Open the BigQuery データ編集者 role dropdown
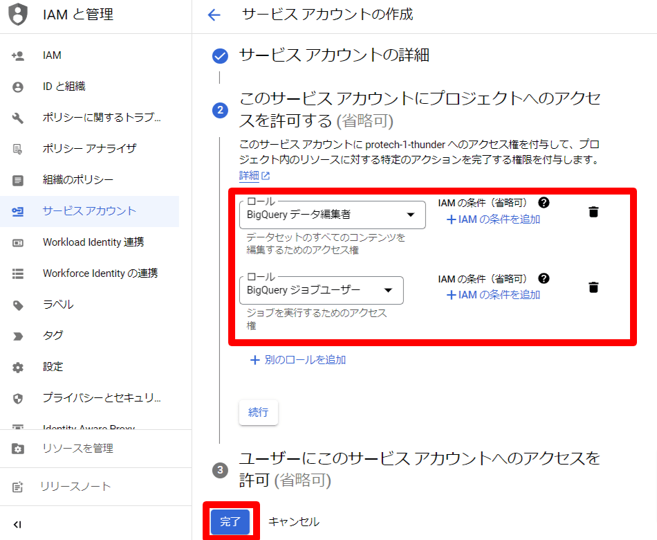This screenshot has width=657, height=540. 332,215
